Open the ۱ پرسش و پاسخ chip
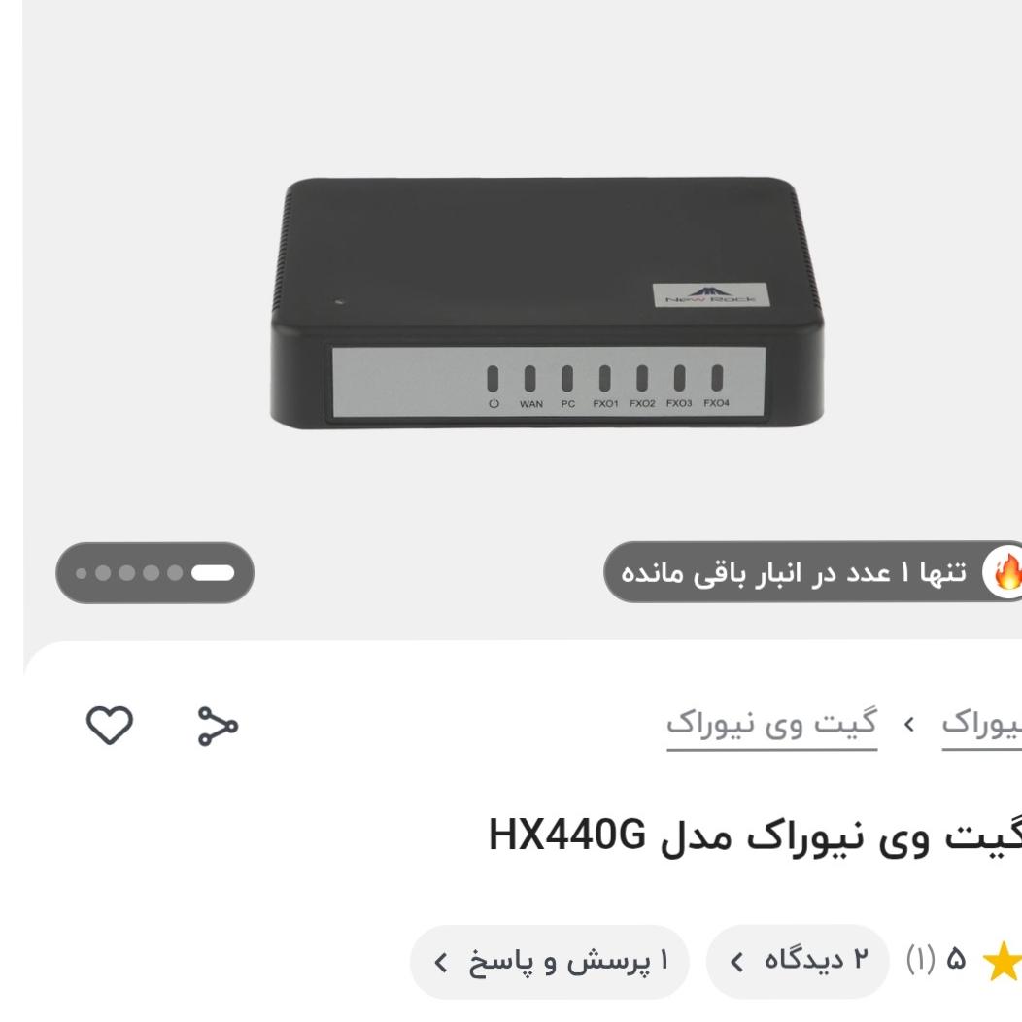This screenshot has width=1022, height=1022. click(x=550, y=962)
